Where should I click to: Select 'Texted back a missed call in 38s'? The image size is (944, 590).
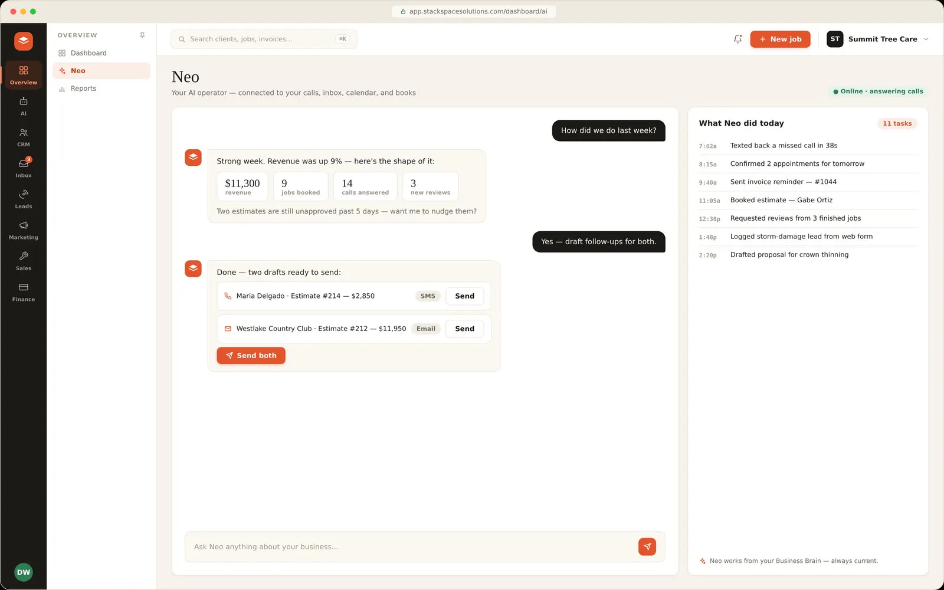pyautogui.click(x=808, y=146)
